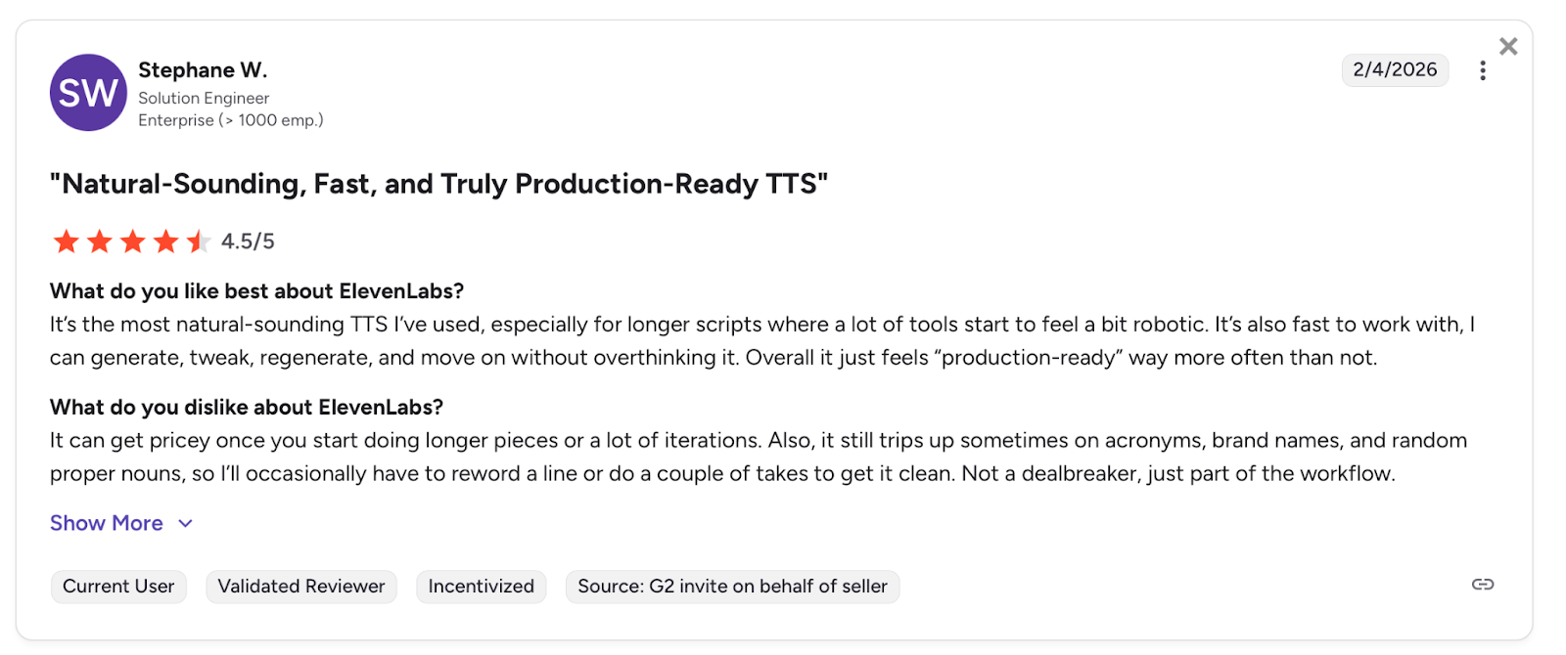Click the fourth rating star
1566x655 pixels.
166,241
